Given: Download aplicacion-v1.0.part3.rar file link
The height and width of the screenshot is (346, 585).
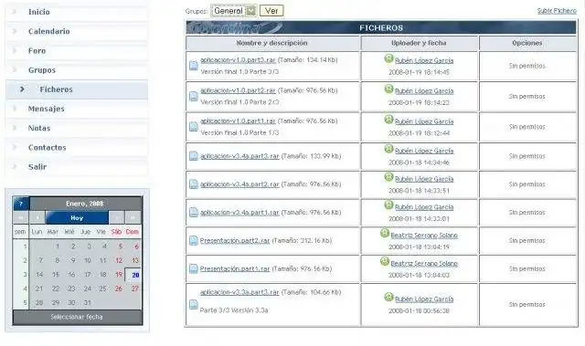Looking at the screenshot, I should click(x=238, y=60).
